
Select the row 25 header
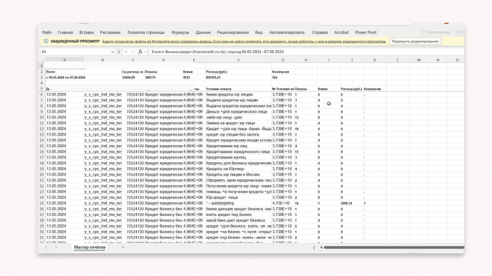click(41, 203)
